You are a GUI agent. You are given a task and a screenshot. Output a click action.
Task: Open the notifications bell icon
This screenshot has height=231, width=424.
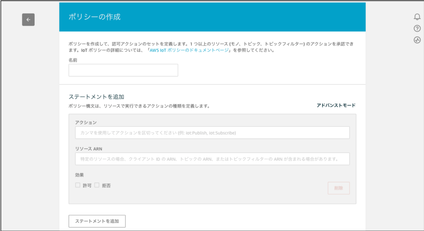tap(417, 17)
